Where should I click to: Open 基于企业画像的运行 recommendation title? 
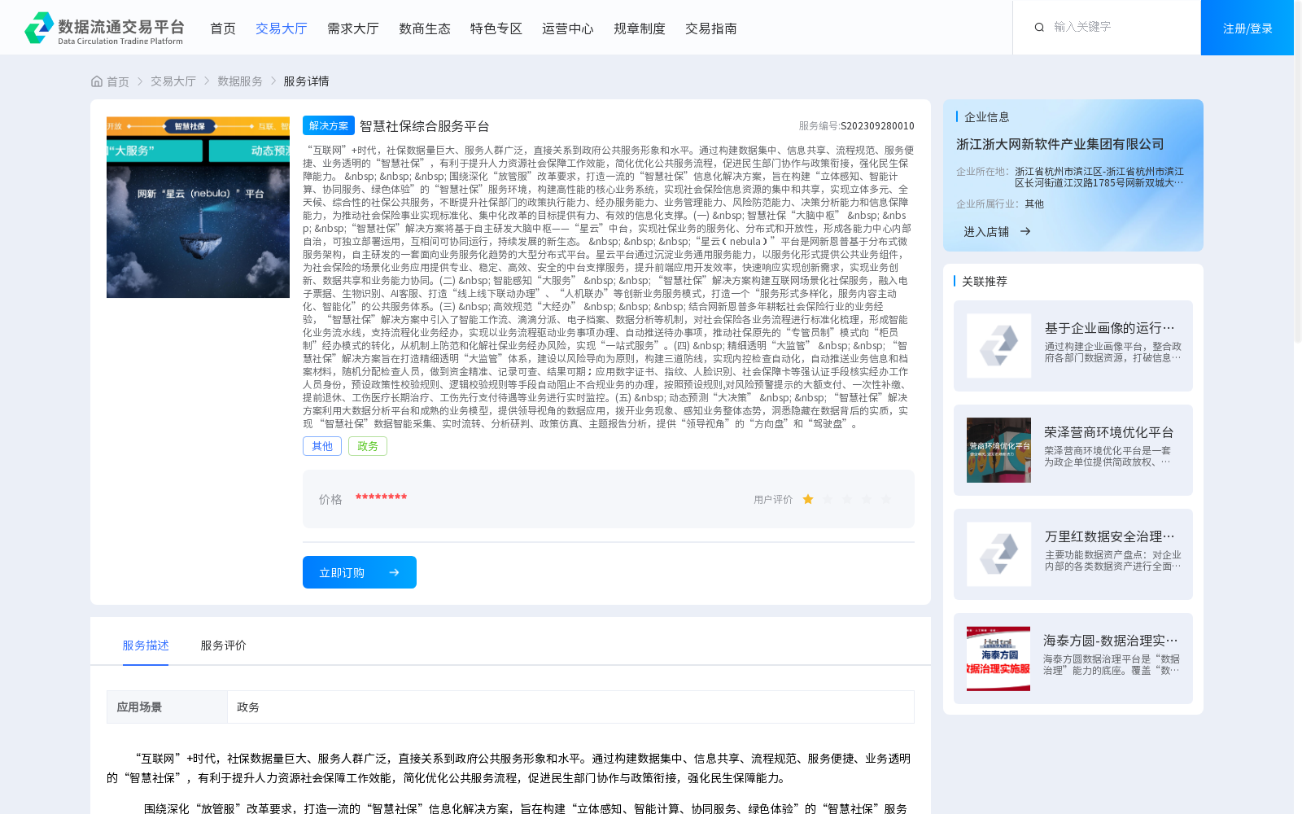point(1110,328)
